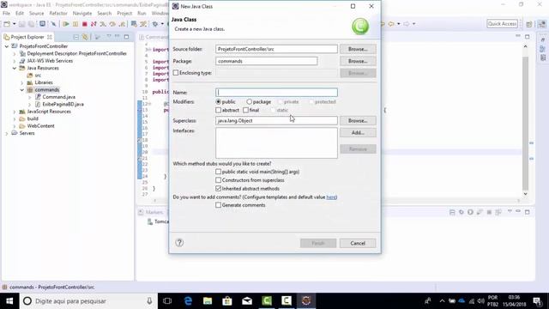
Task: Click the dialog help question mark icon
Action: [179, 242]
